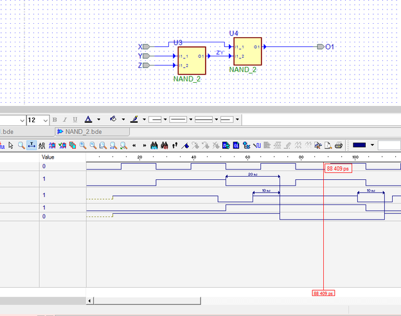Expand the font color dropdown arrow

pyautogui.click(x=98, y=120)
